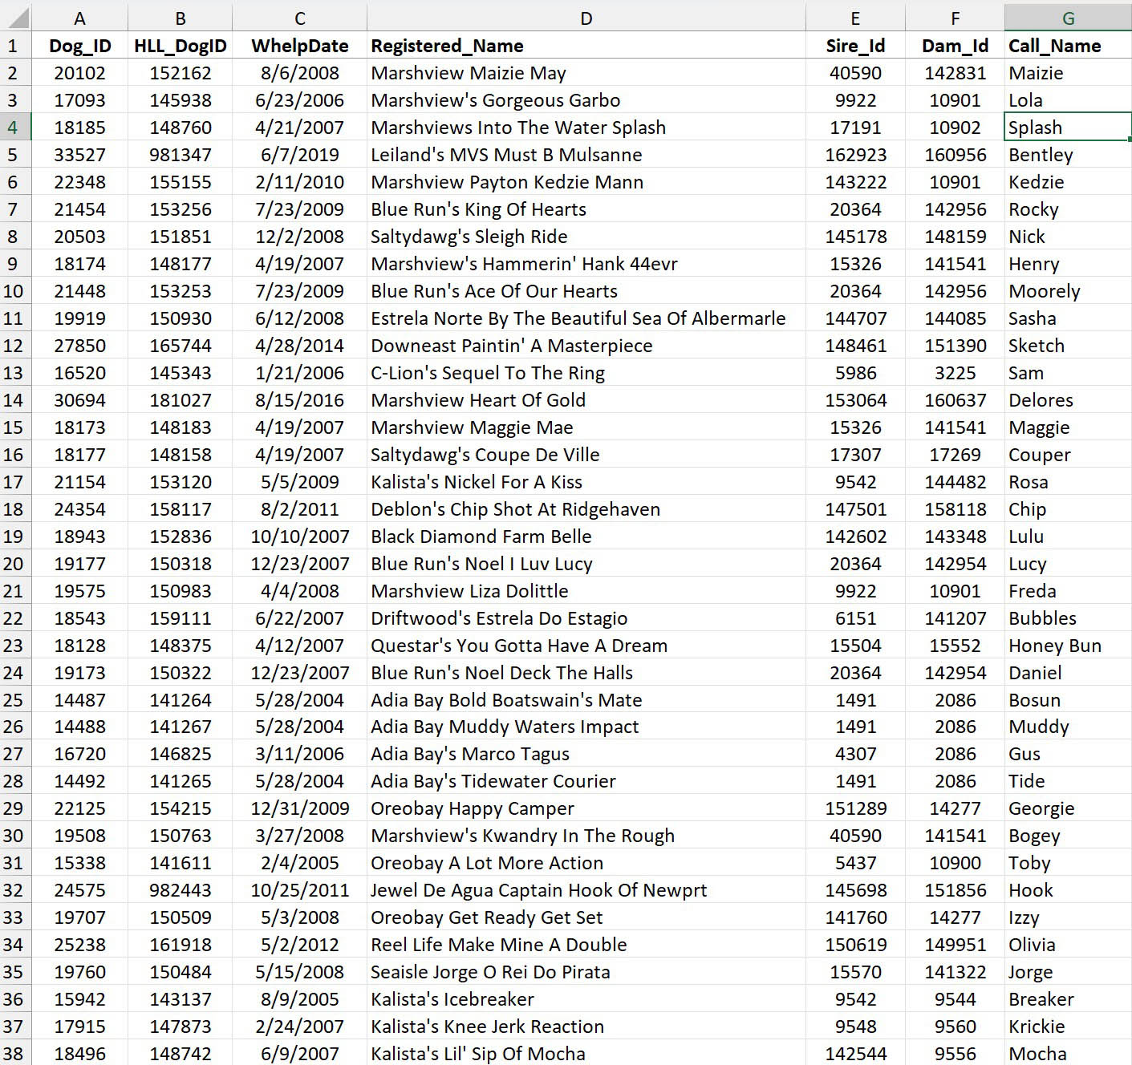Select the 12/31/2009 whelp date cell

tap(299, 808)
